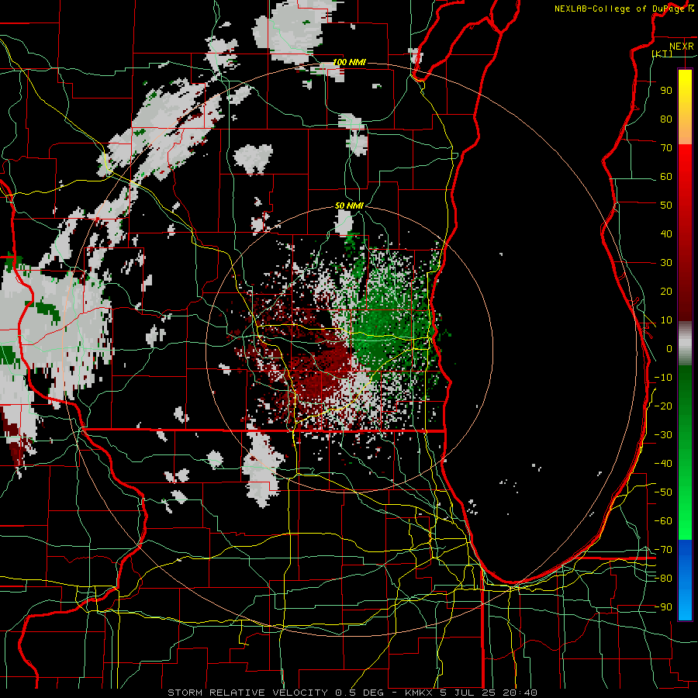Click the -60 value on the velocity scale
This screenshot has height=698, width=698.
click(x=663, y=521)
